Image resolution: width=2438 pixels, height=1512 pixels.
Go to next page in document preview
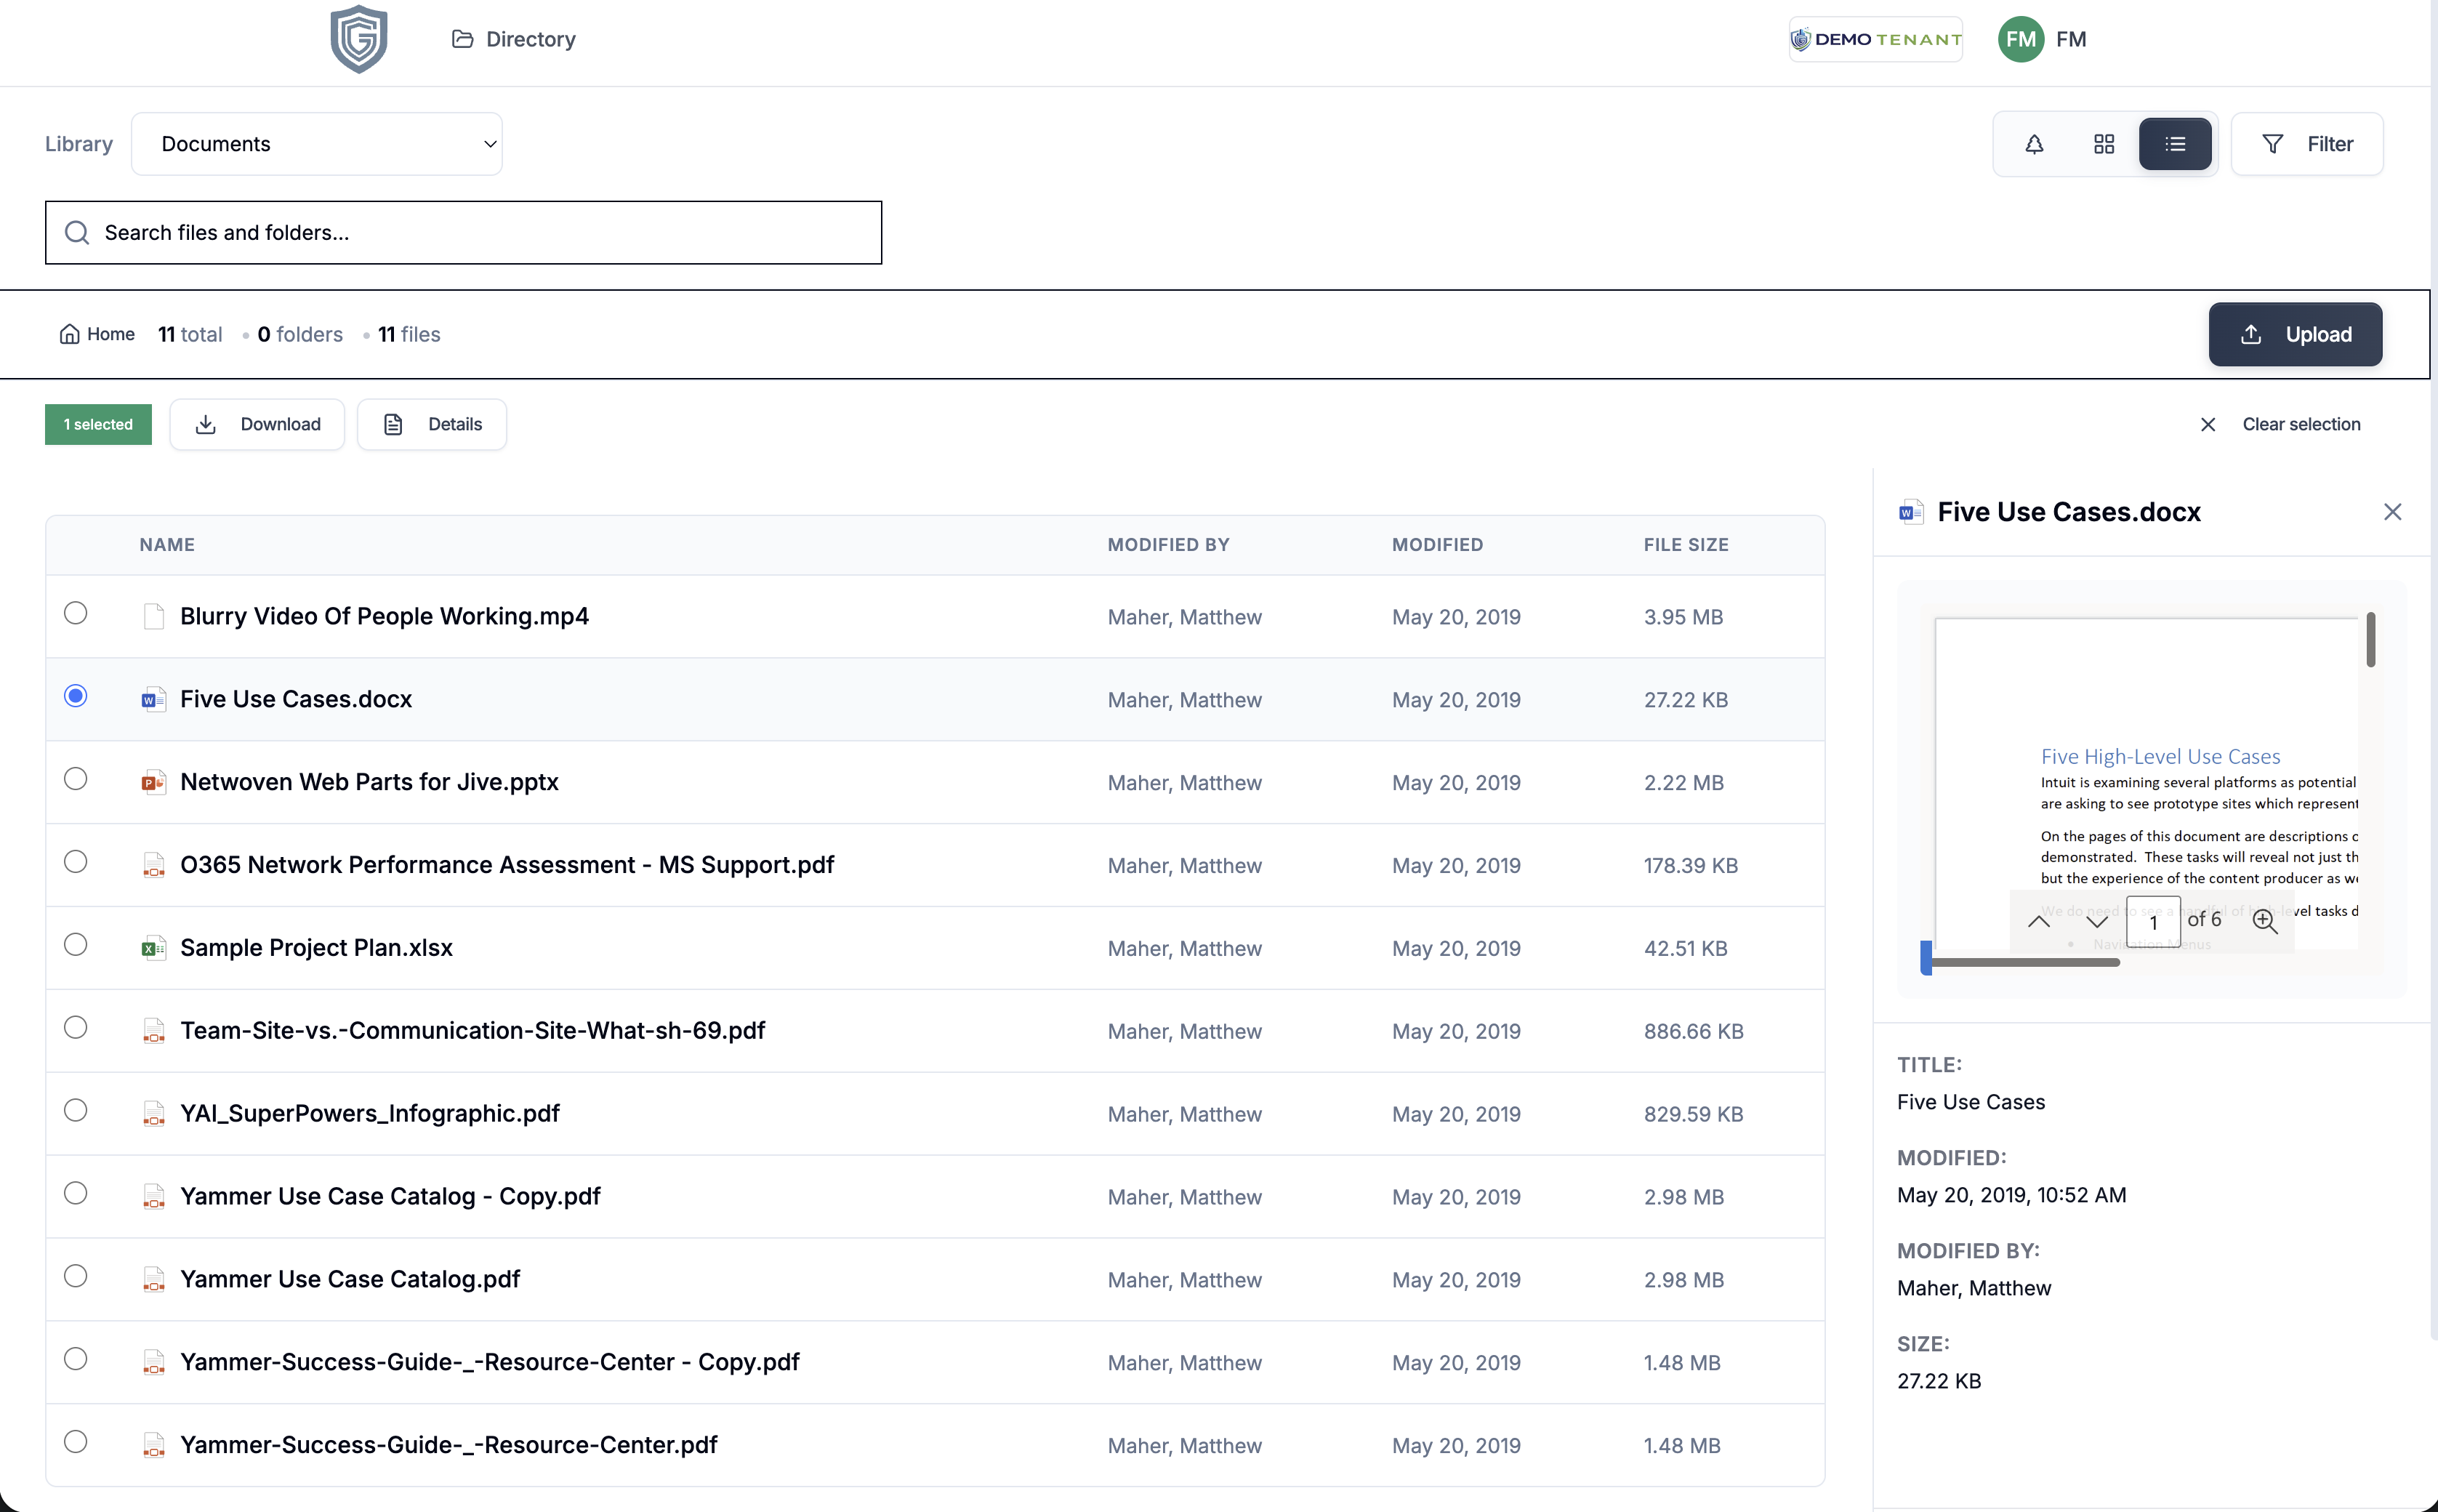coord(2097,922)
